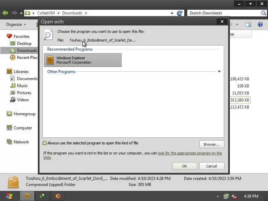Confirm with the OK button

(185, 166)
